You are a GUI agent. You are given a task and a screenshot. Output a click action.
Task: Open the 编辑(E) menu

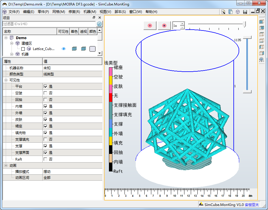click(x=29, y=12)
